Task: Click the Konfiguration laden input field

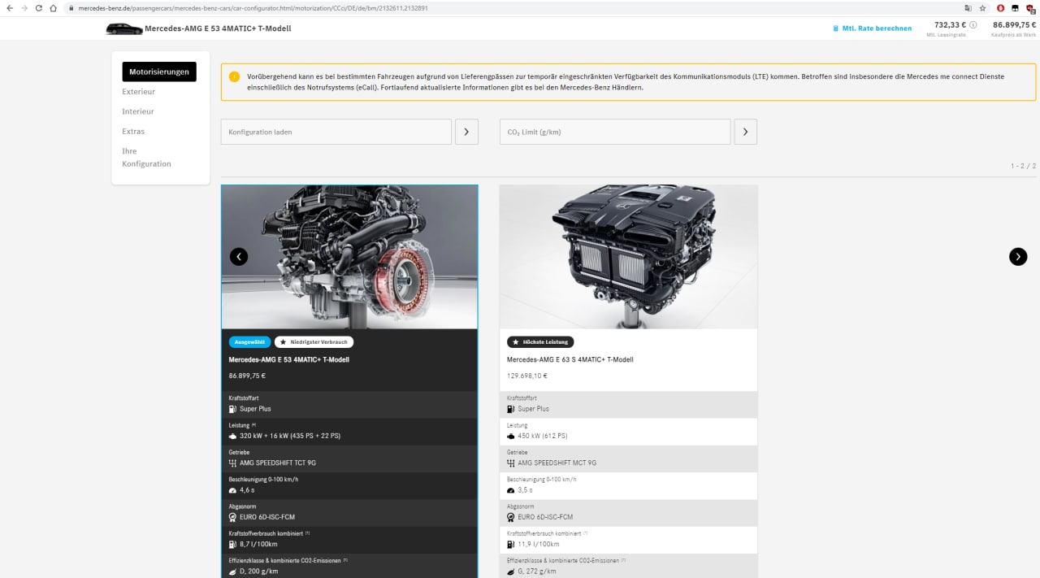Action: (x=336, y=132)
